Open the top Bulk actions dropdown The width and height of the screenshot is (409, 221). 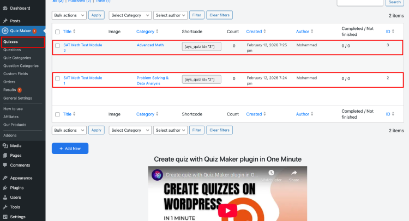(69, 15)
